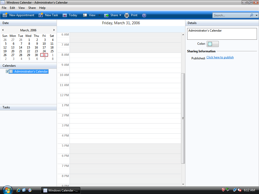Click the March, 2006 month header

tap(28, 30)
